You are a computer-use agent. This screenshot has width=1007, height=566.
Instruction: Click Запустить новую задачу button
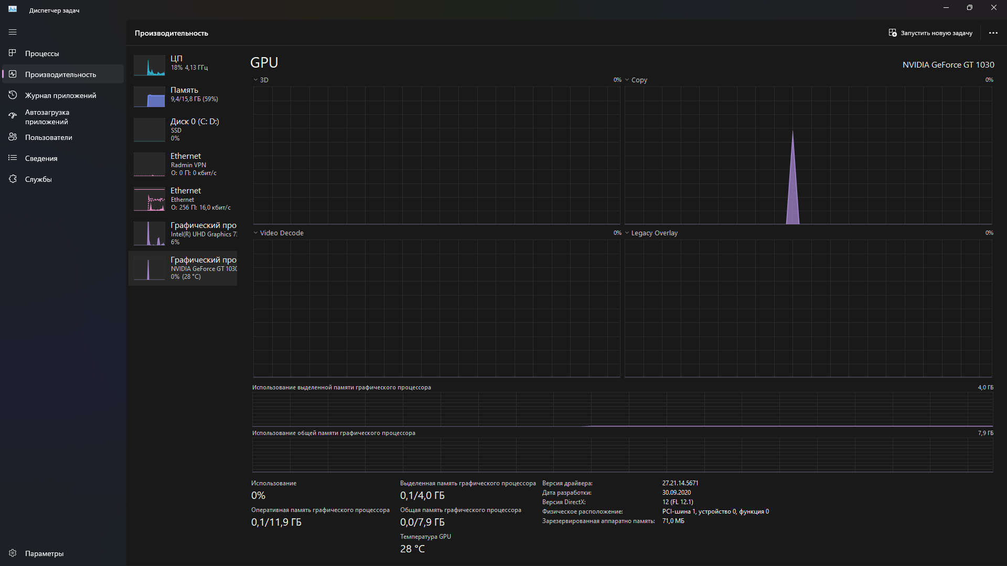[x=930, y=32]
